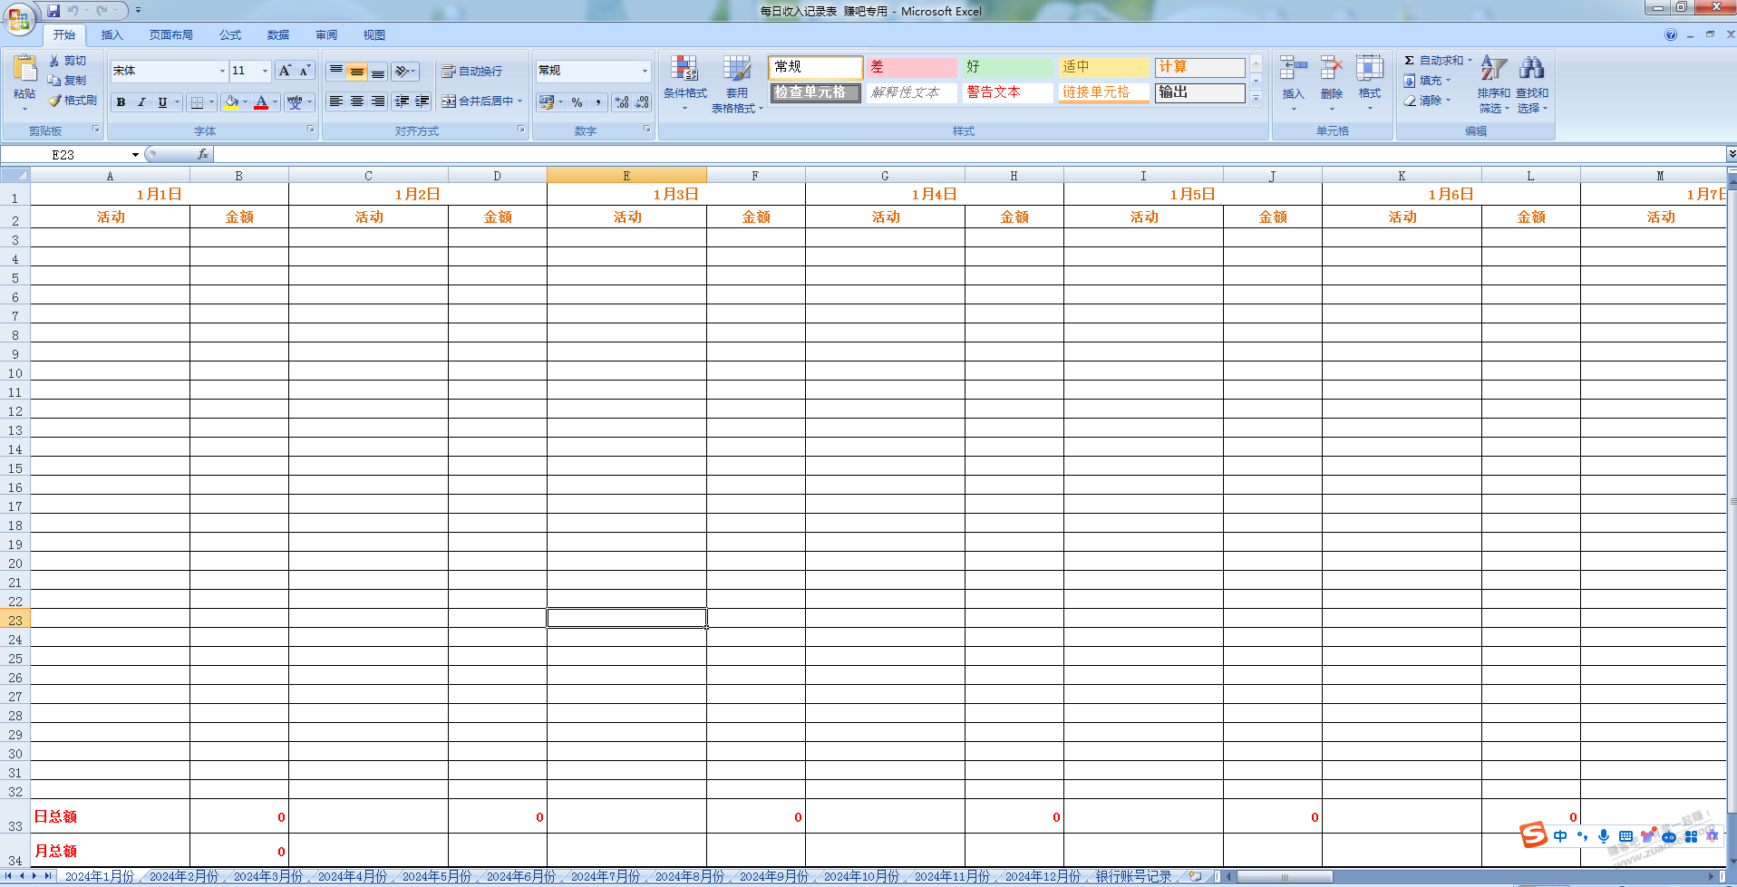
Task: Toggle bottom vertical alignment
Action: 378,71
